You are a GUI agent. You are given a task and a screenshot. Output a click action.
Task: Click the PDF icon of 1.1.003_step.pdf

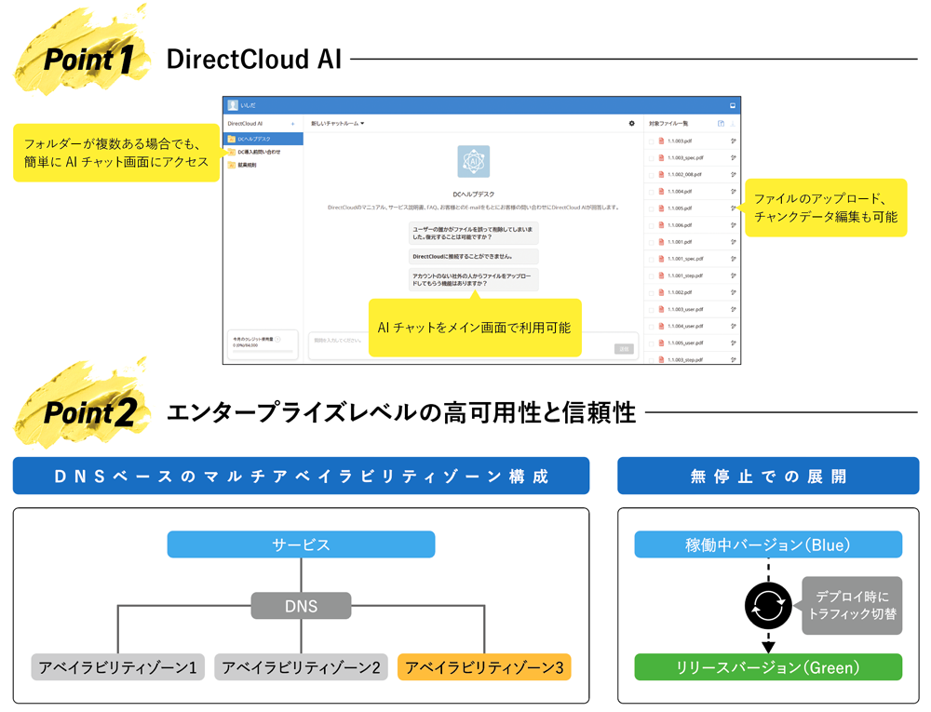[661, 359]
